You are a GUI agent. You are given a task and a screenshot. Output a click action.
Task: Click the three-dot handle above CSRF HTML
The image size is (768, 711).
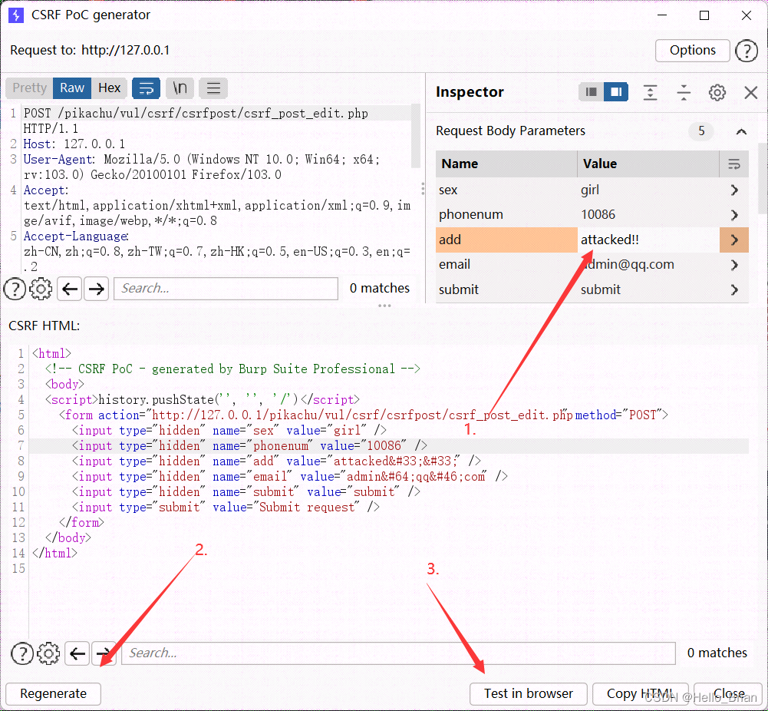pos(384,306)
